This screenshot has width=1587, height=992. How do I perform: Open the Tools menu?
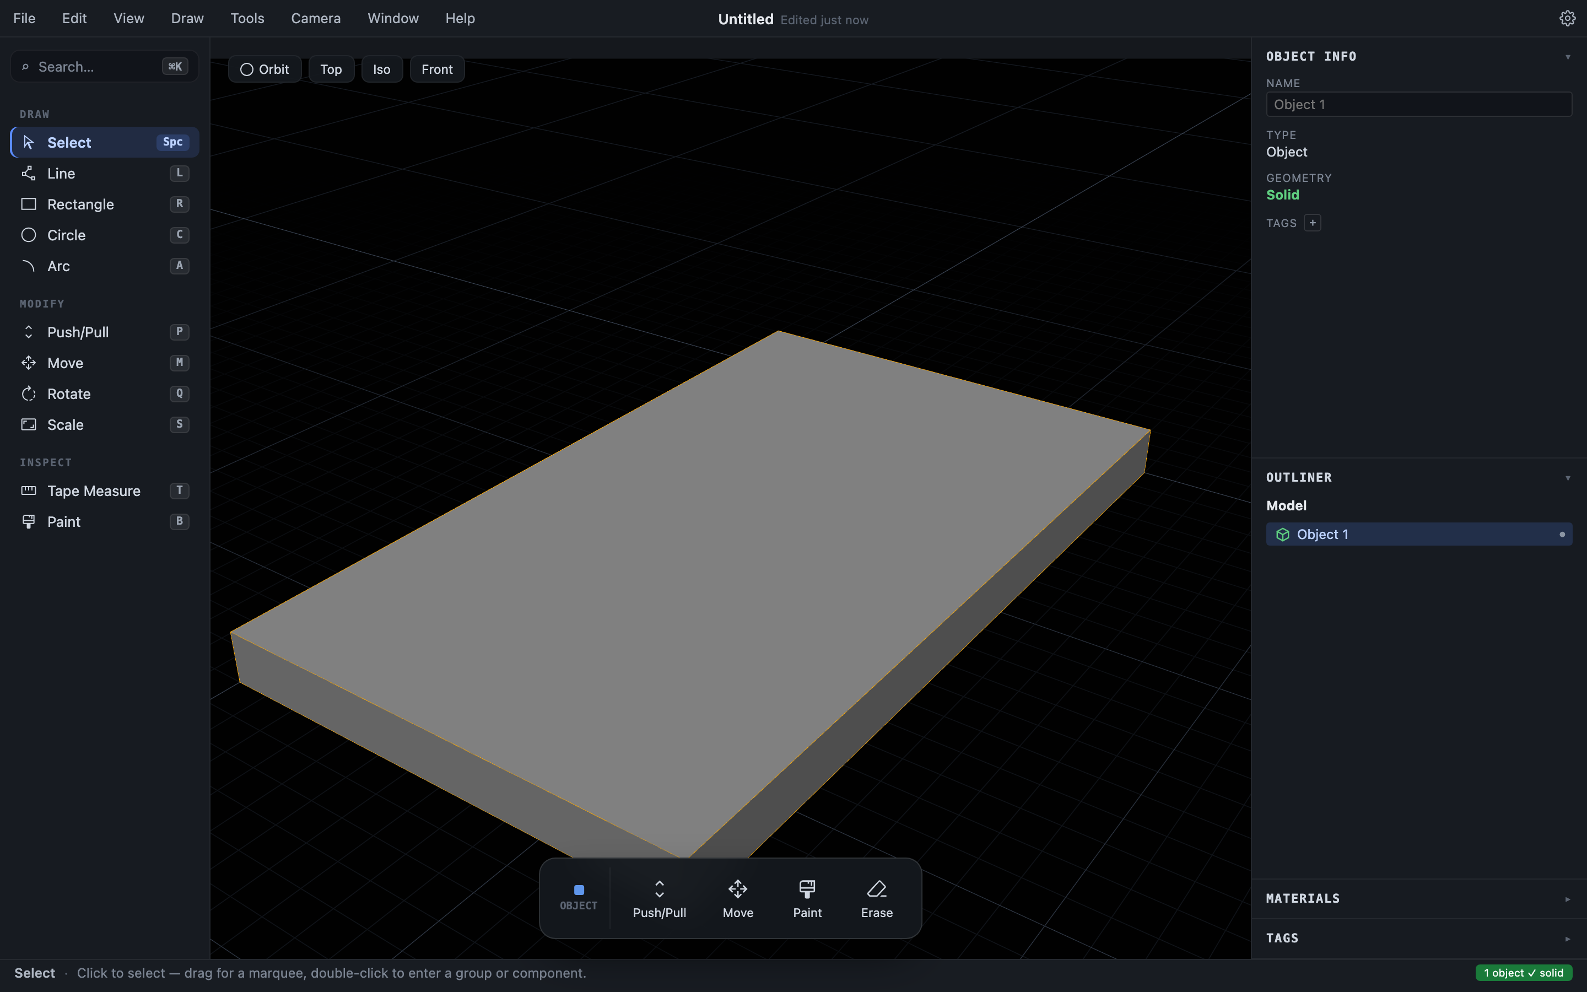coord(247,18)
